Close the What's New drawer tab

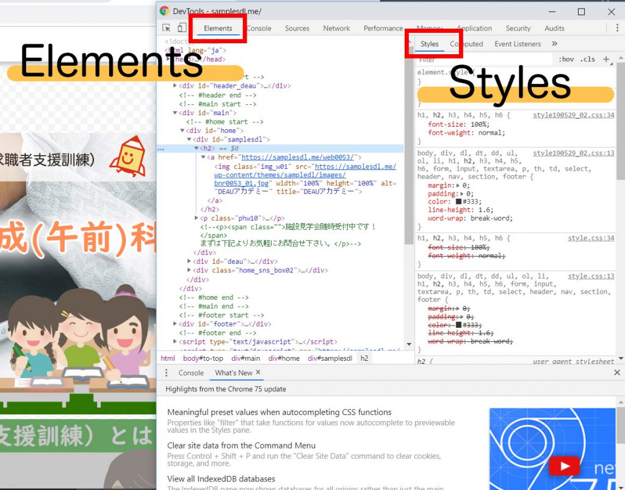click(x=258, y=372)
